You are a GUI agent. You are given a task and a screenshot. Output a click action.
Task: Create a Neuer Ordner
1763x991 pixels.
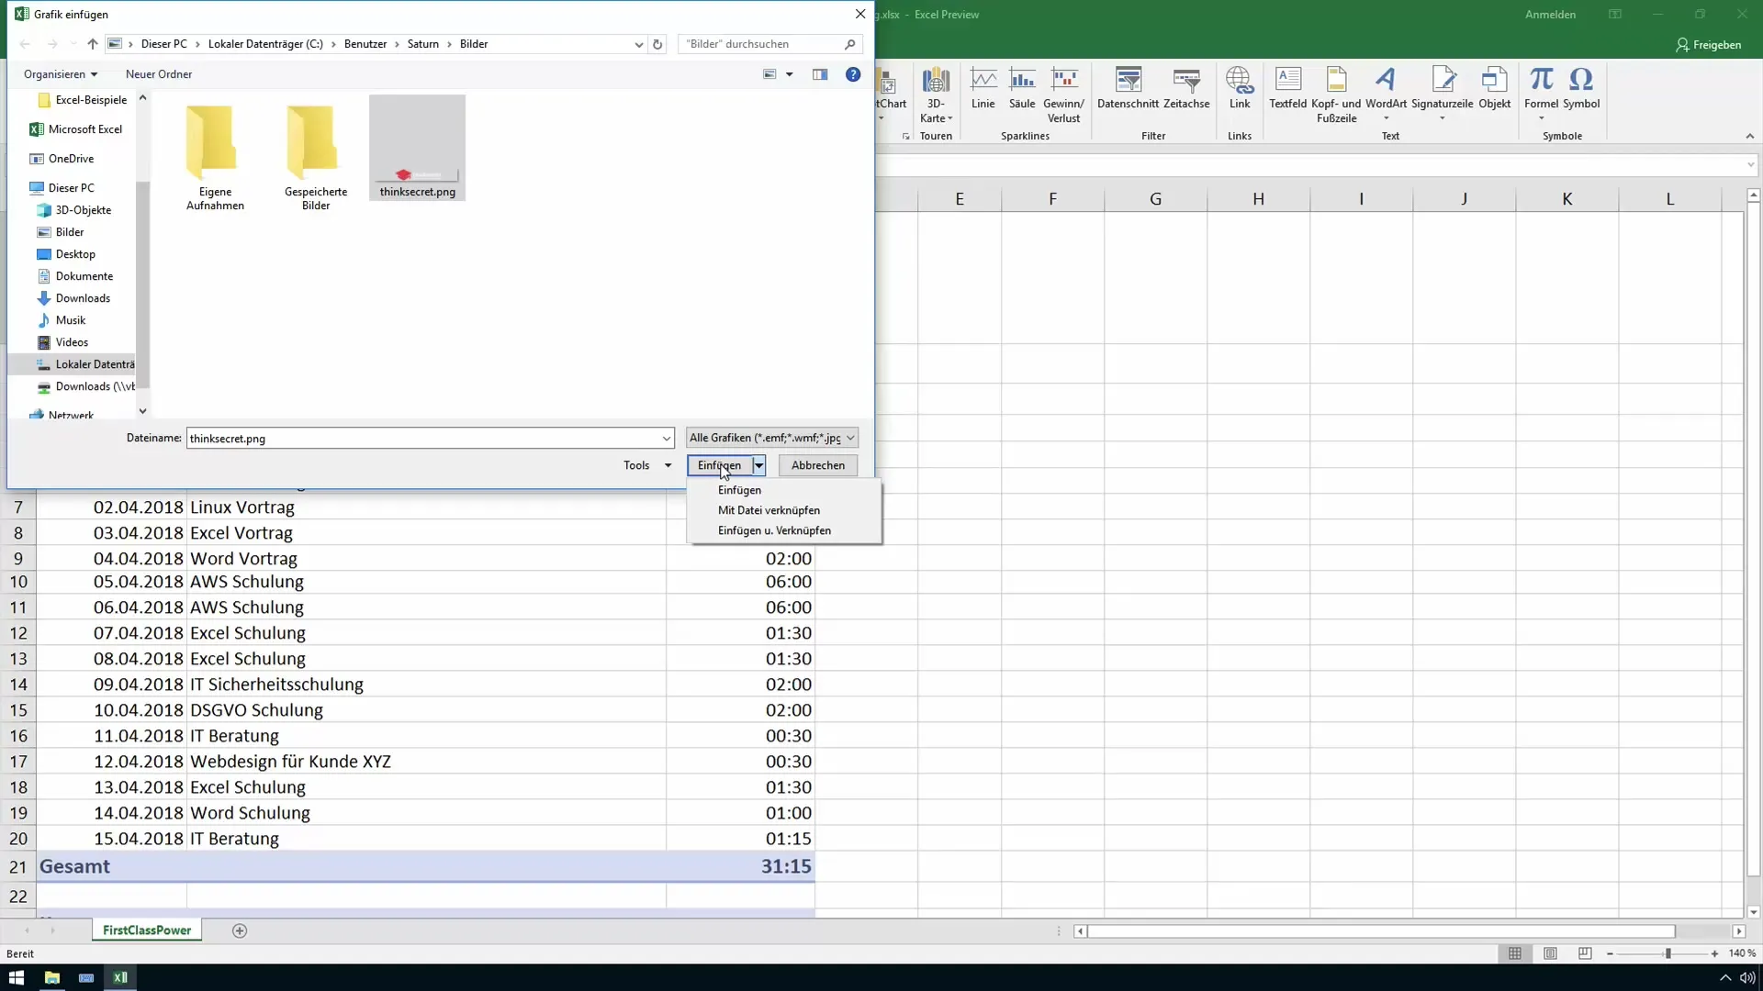click(x=159, y=74)
